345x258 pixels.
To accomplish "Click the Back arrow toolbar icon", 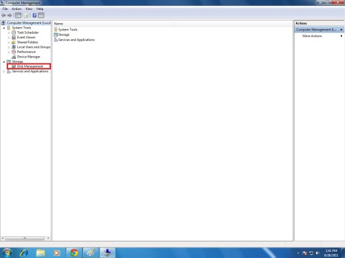I will pos(3,15).
